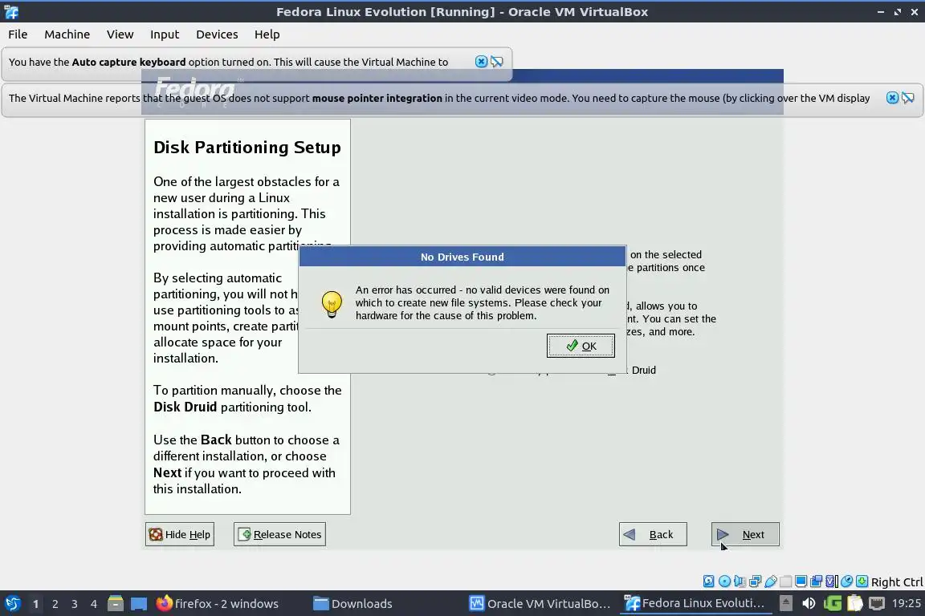Open the View menu

tap(120, 34)
